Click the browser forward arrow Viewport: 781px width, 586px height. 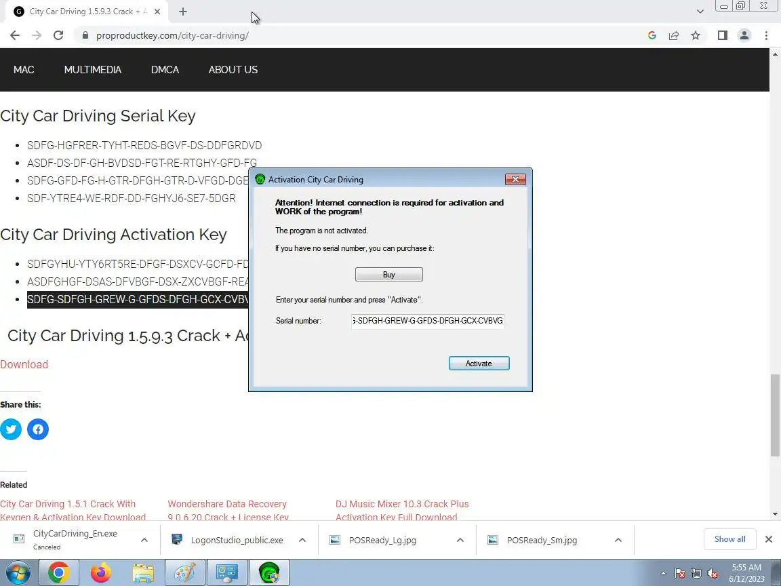click(37, 35)
